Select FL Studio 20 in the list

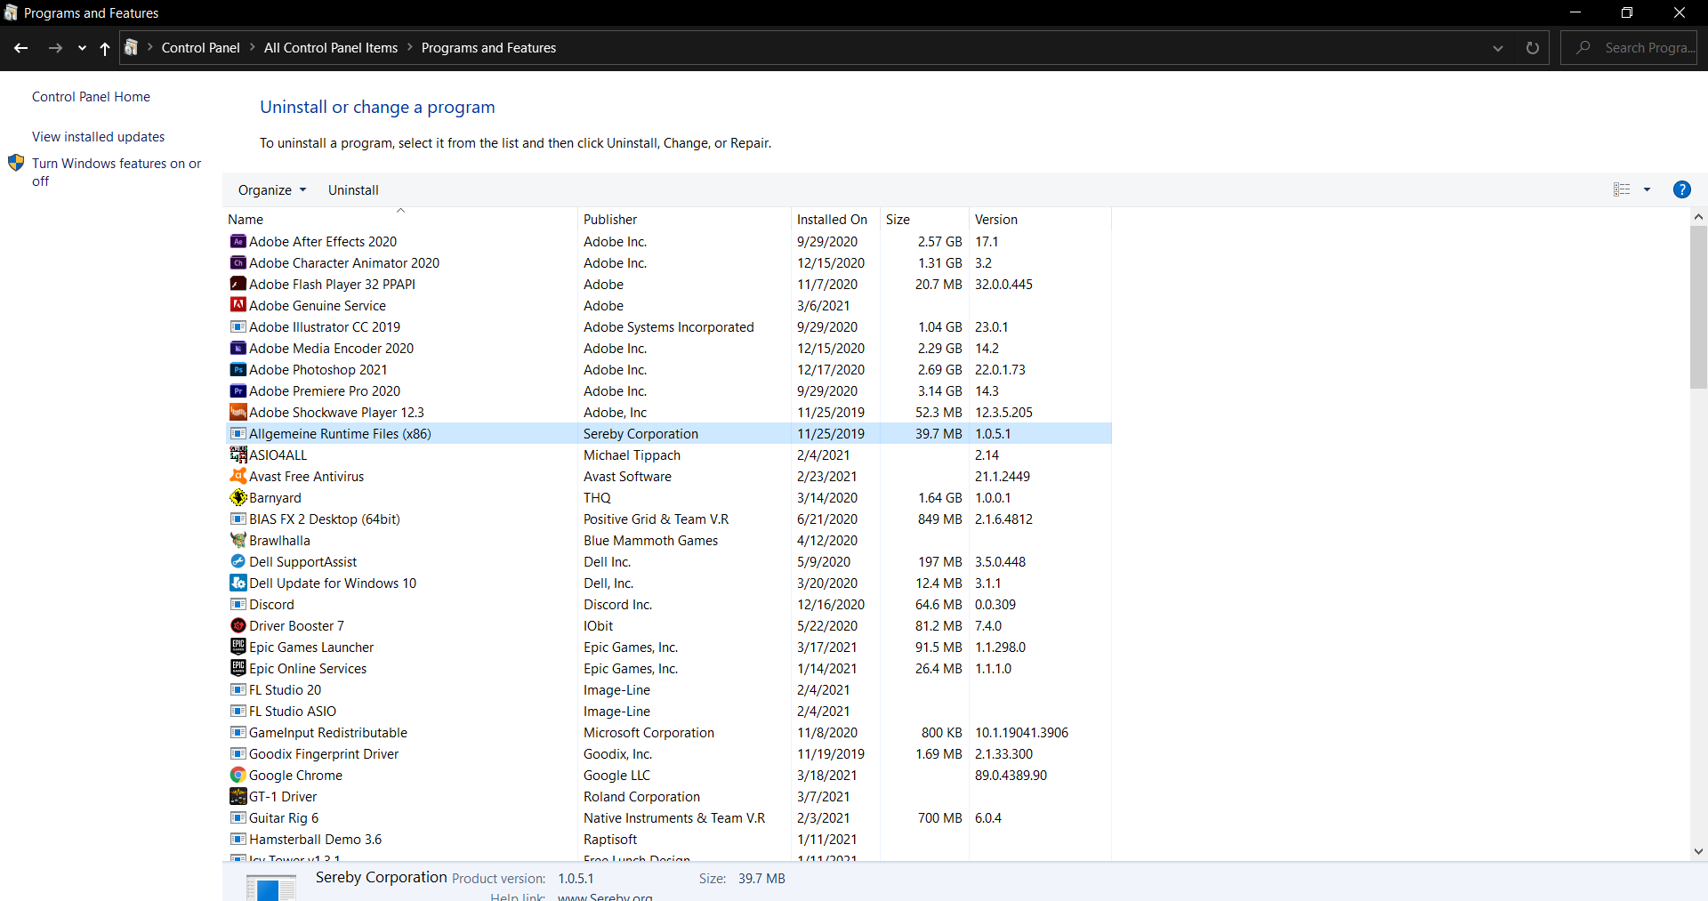click(x=667, y=689)
